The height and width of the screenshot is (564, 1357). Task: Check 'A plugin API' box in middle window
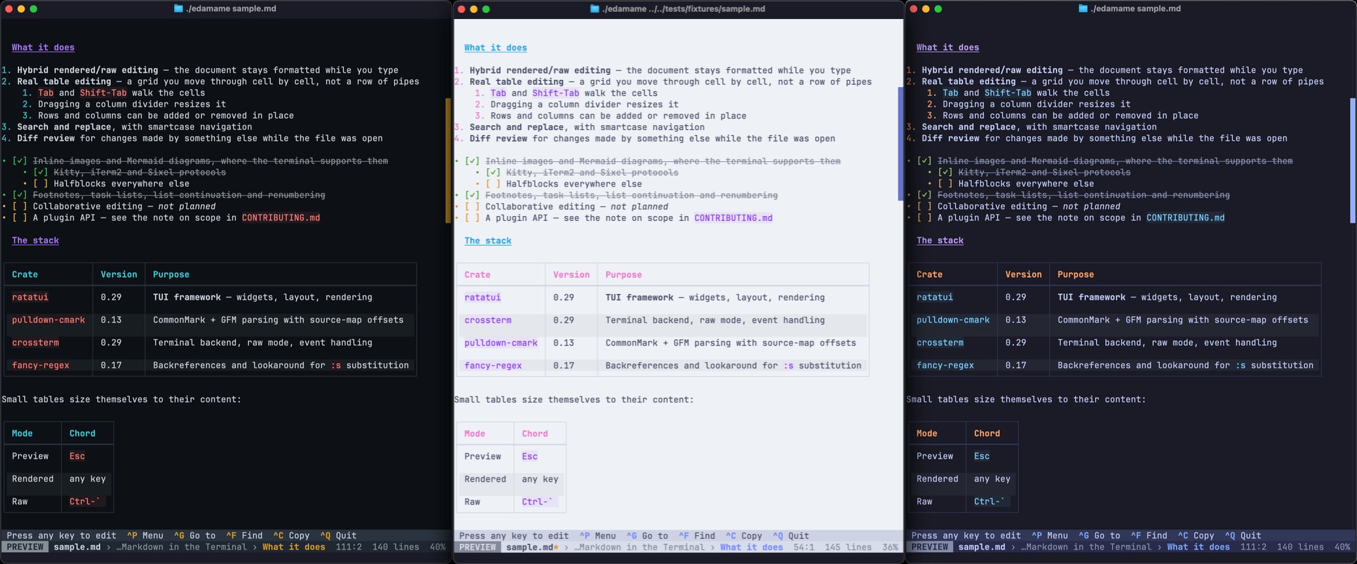[472, 218]
